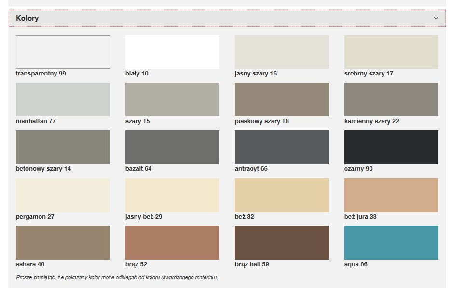Choose the bazalt 64 swatch
Screen dimensions: 452x288
coord(172,147)
